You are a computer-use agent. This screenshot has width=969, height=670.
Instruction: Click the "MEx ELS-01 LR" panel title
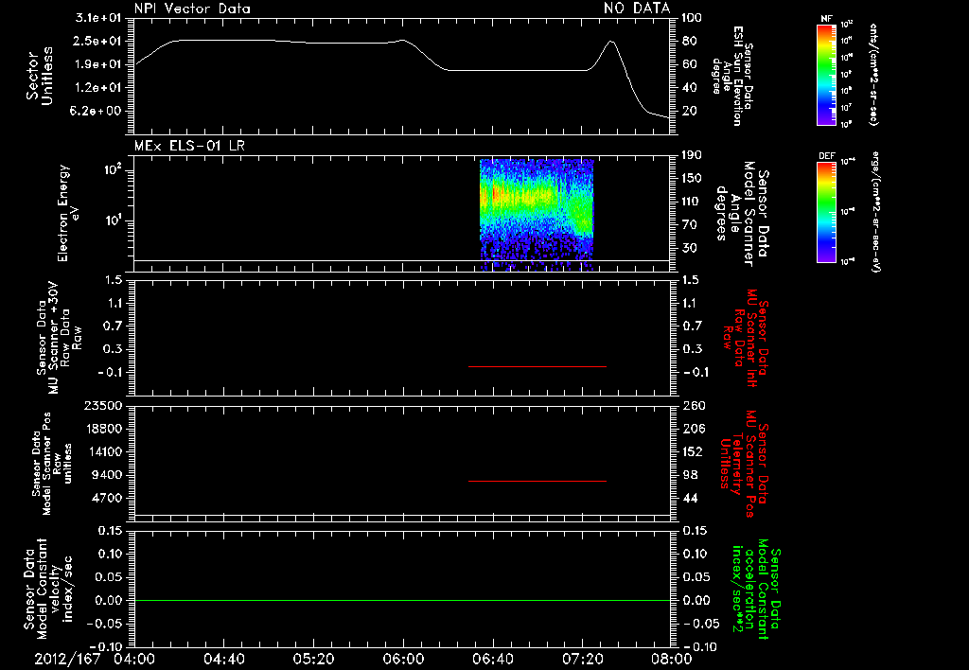tap(189, 146)
